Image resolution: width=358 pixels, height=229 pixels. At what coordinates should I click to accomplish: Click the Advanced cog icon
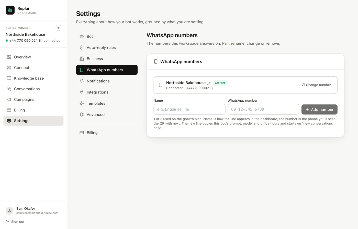82,115
